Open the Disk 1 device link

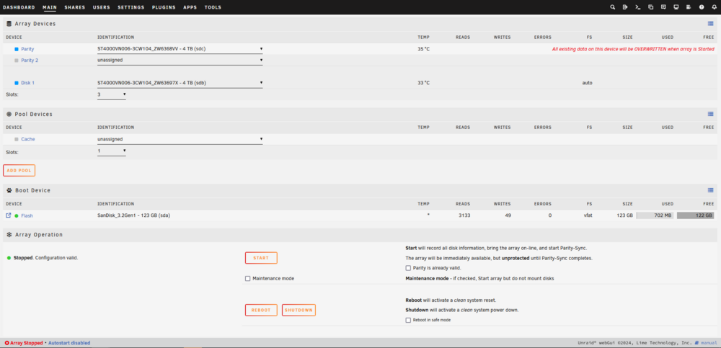(27, 83)
